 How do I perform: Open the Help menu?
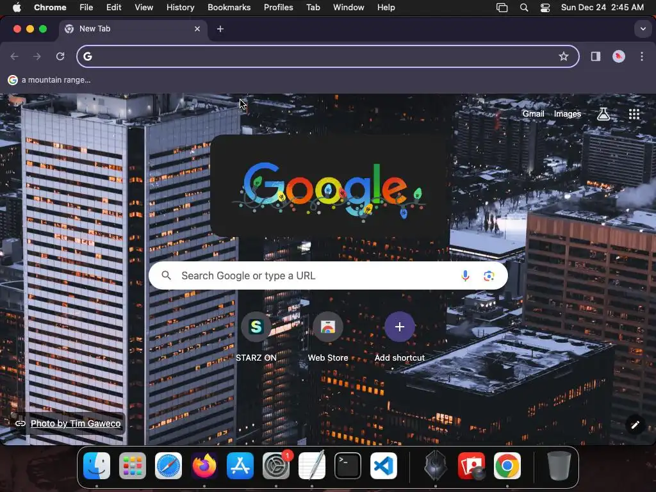click(386, 8)
